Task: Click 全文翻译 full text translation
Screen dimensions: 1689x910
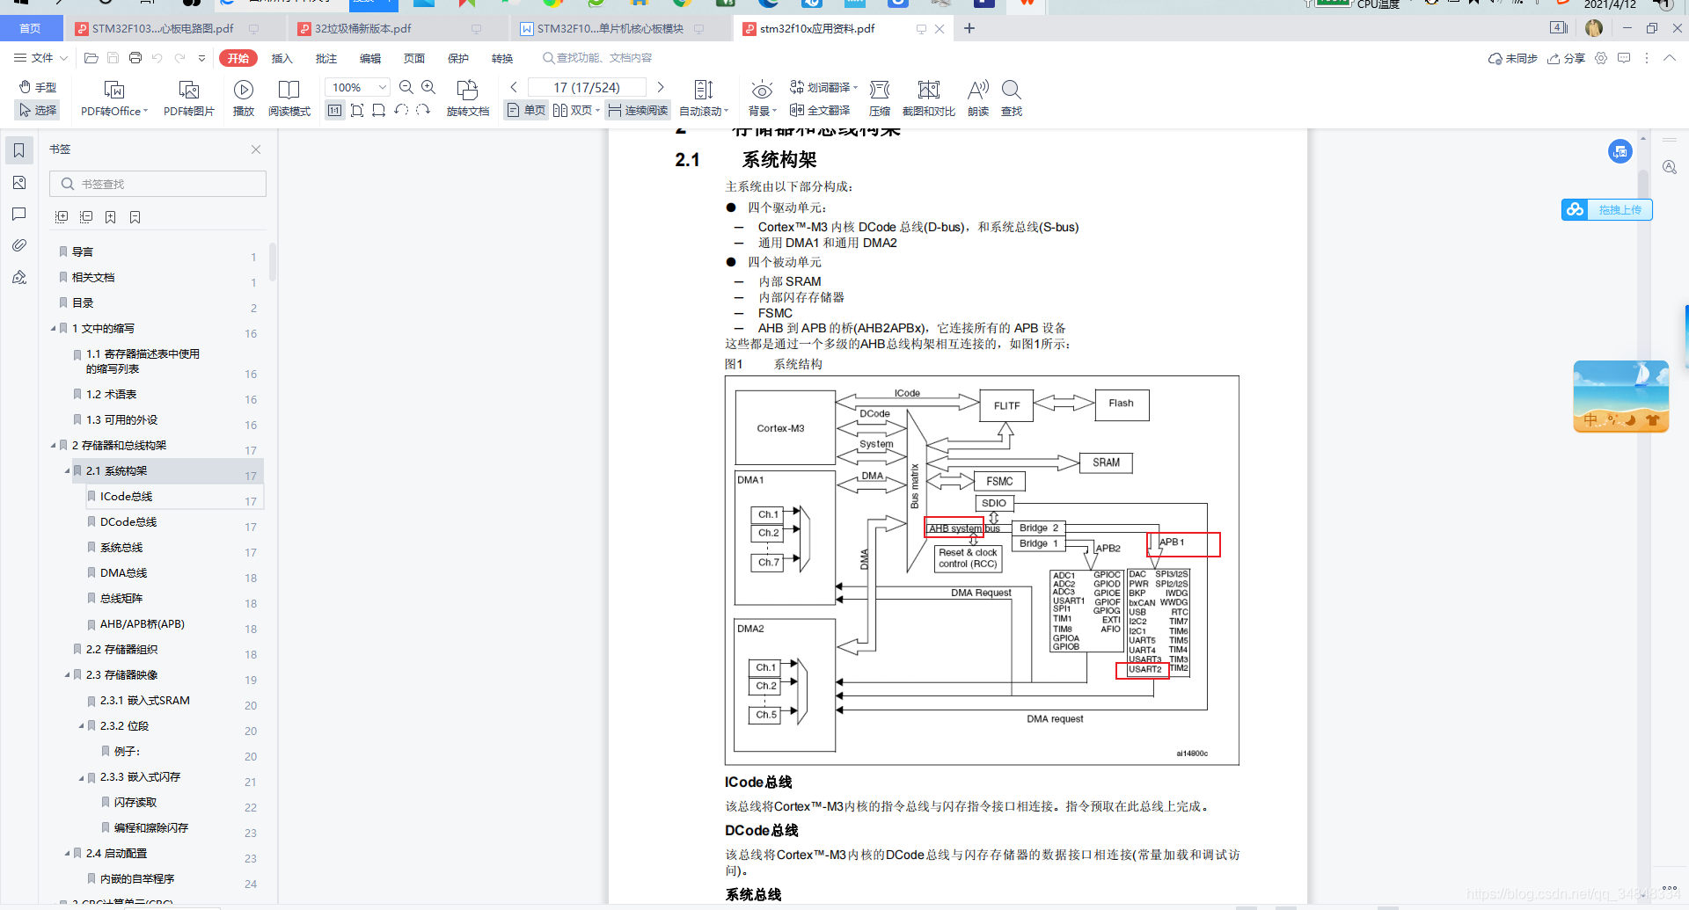Action: (x=820, y=111)
